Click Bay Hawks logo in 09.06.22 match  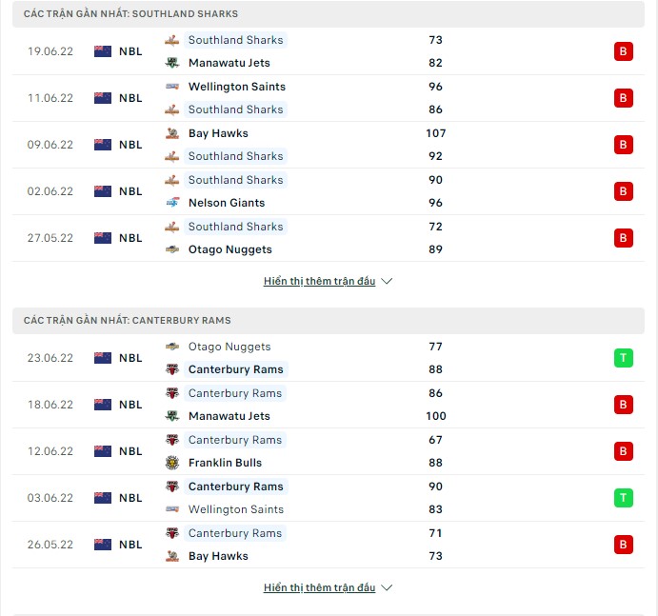pos(172,133)
